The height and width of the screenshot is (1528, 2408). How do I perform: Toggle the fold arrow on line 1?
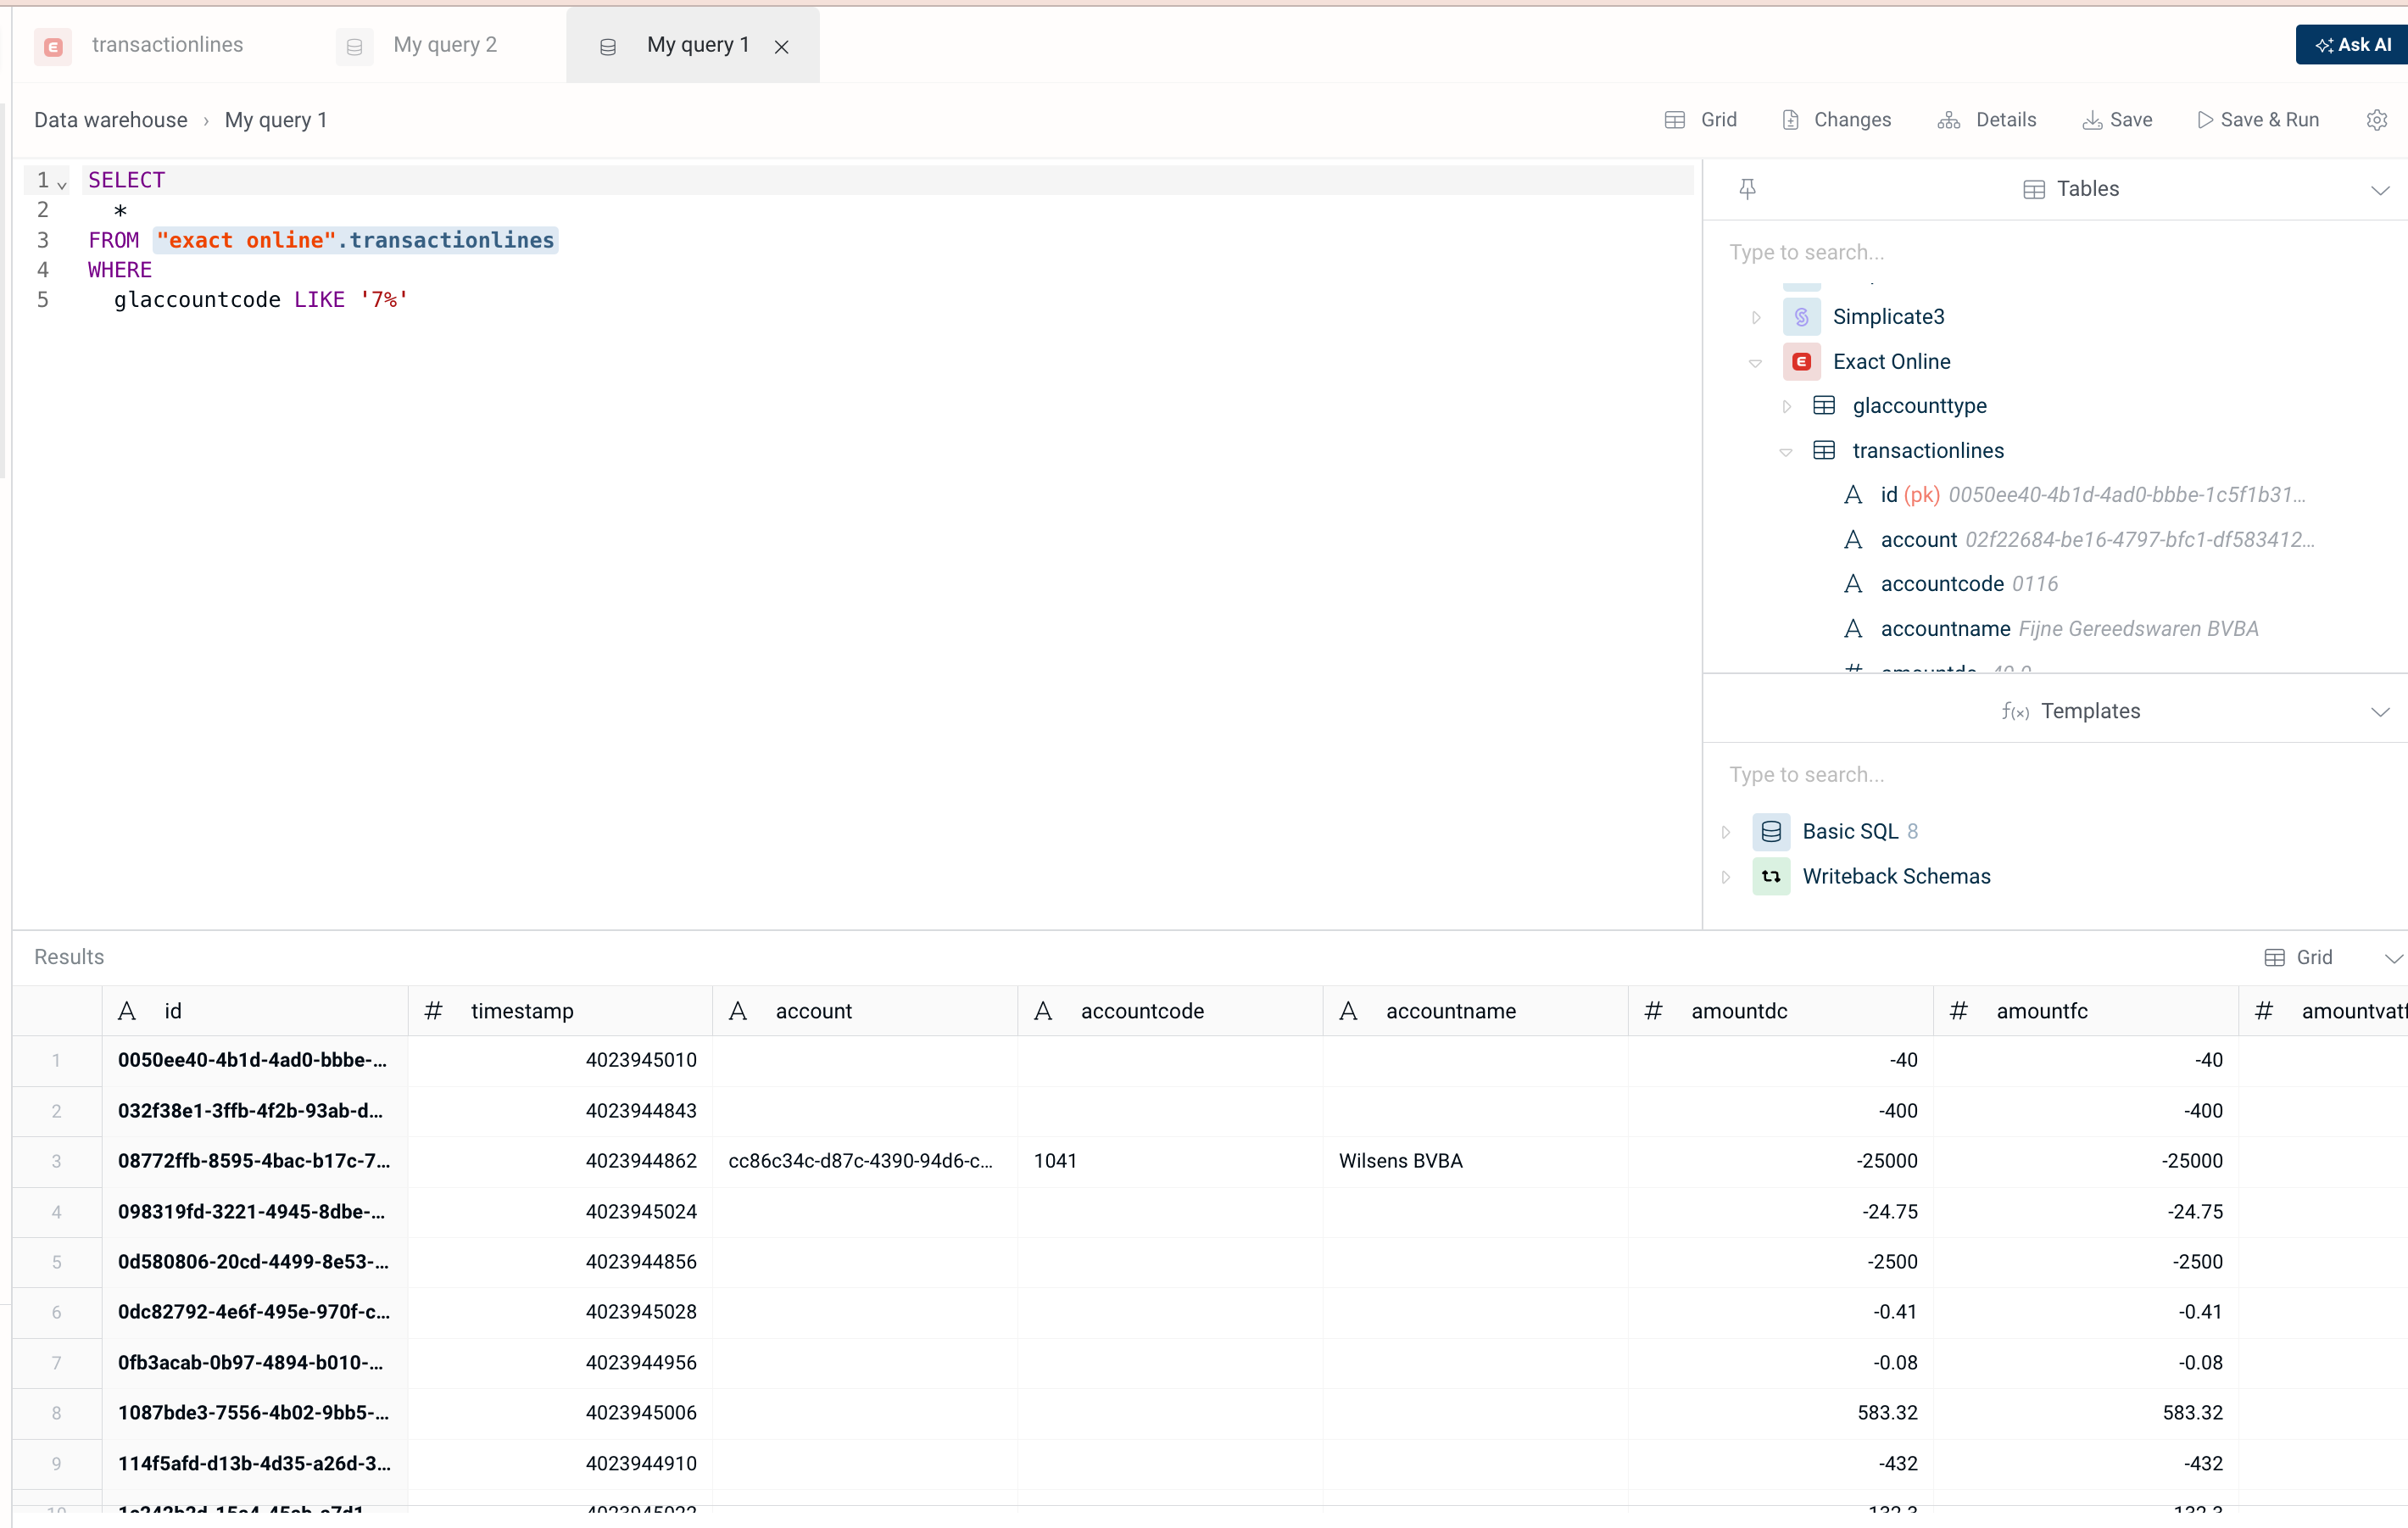(62, 184)
